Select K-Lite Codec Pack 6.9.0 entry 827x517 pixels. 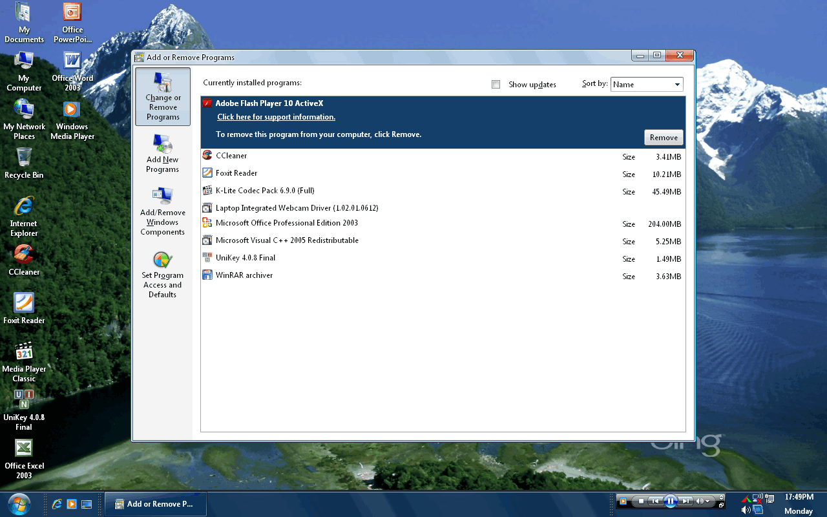(x=443, y=191)
